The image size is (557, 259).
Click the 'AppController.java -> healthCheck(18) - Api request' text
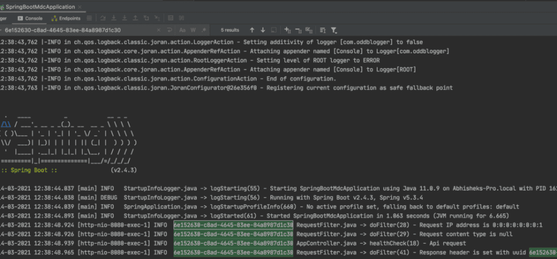click(381, 243)
